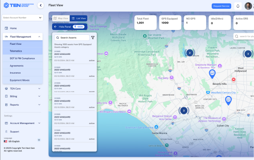Collapse the Fleet Management menu
Image resolution: width=254 pixels, height=160 pixels.
click(39, 37)
